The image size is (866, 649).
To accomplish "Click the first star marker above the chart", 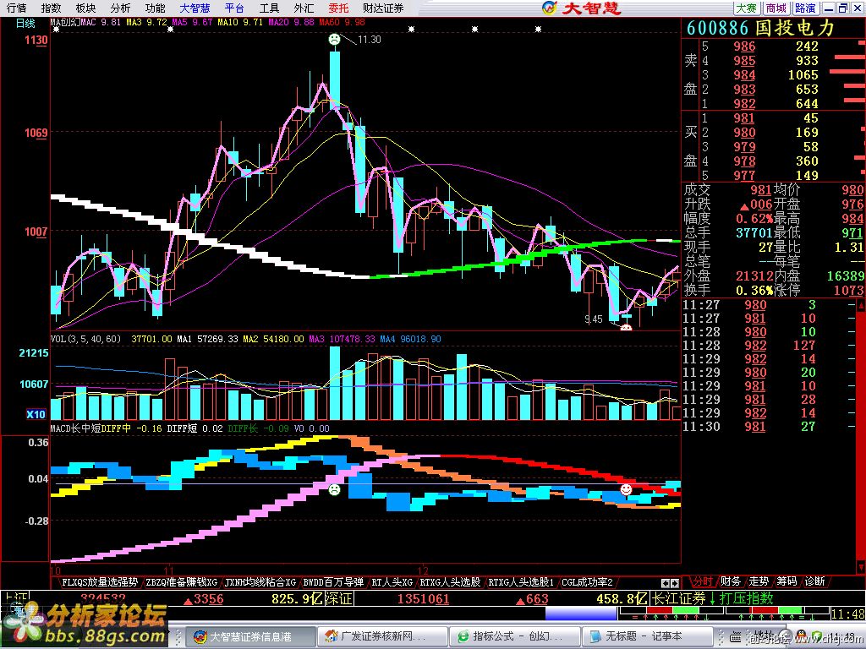I will 56,30.
